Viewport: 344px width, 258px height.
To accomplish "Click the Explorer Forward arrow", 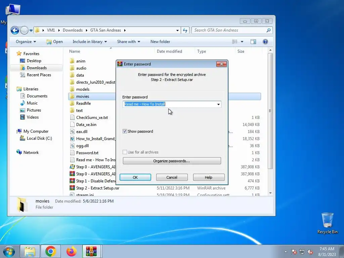I will pos(24,30).
